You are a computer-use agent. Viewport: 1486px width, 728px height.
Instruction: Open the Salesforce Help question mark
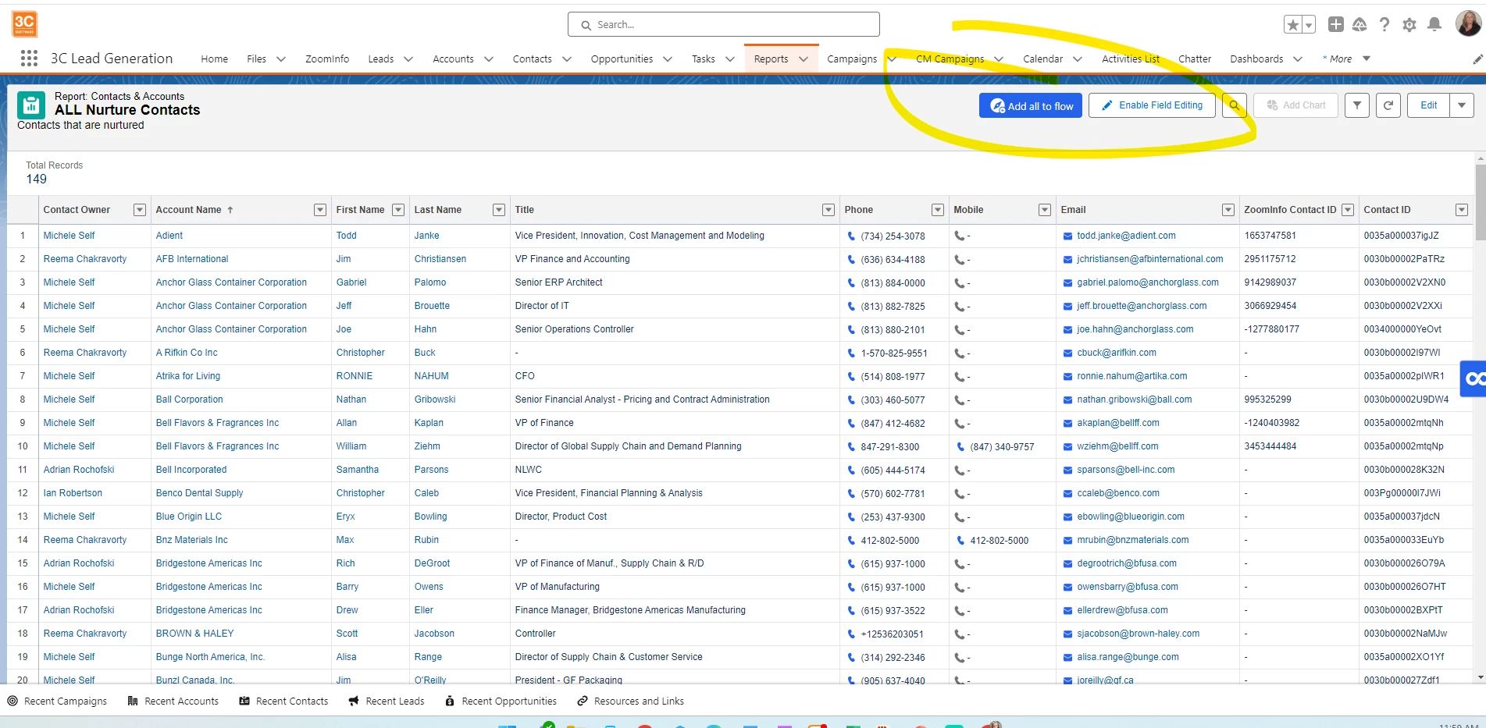(1384, 25)
